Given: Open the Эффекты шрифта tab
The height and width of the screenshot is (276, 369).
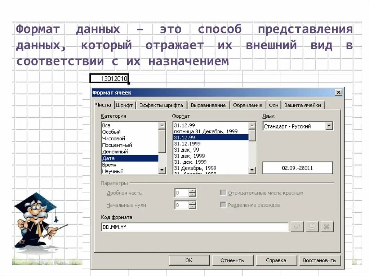Looking at the screenshot, I should 161,105.
